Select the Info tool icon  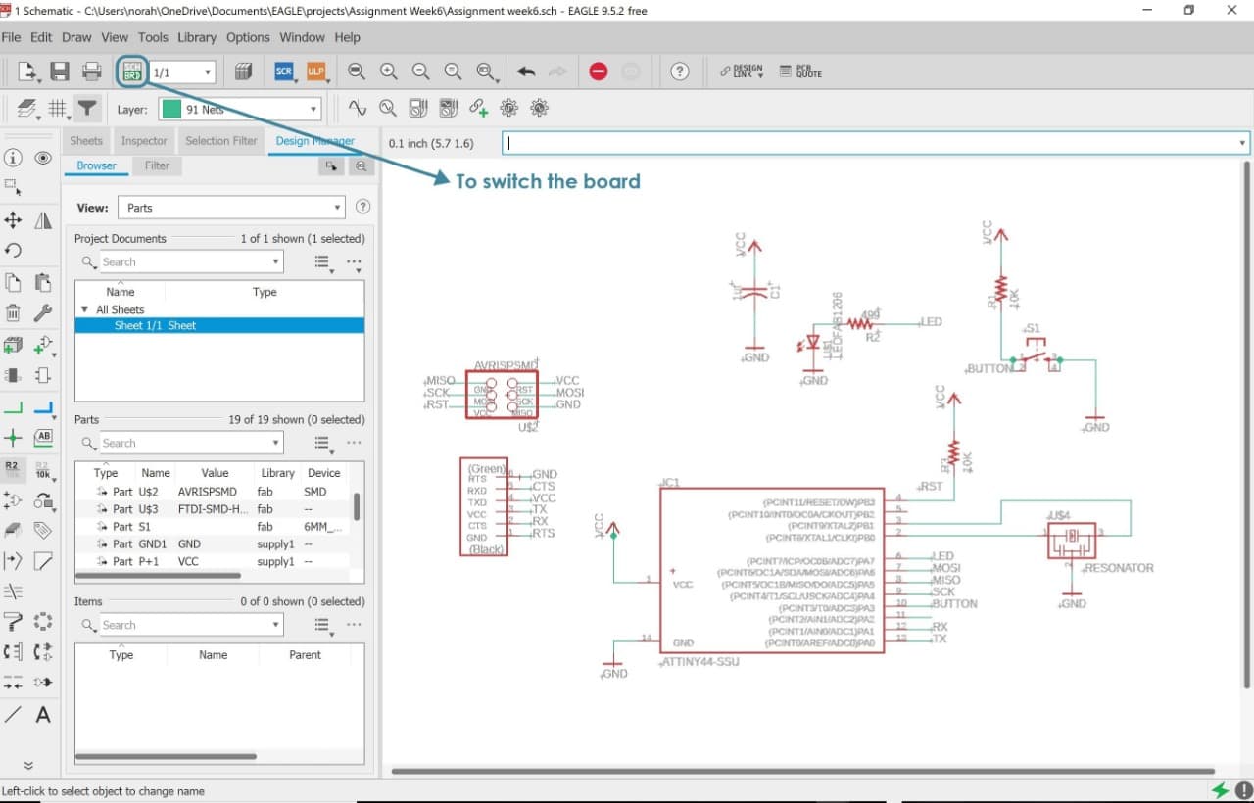(x=13, y=158)
